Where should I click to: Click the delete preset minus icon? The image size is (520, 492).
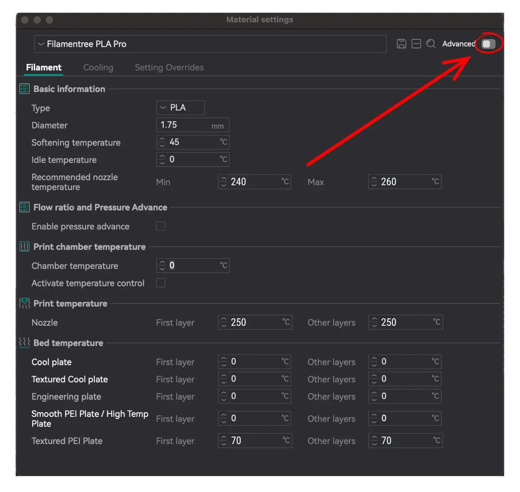tap(416, 44)
